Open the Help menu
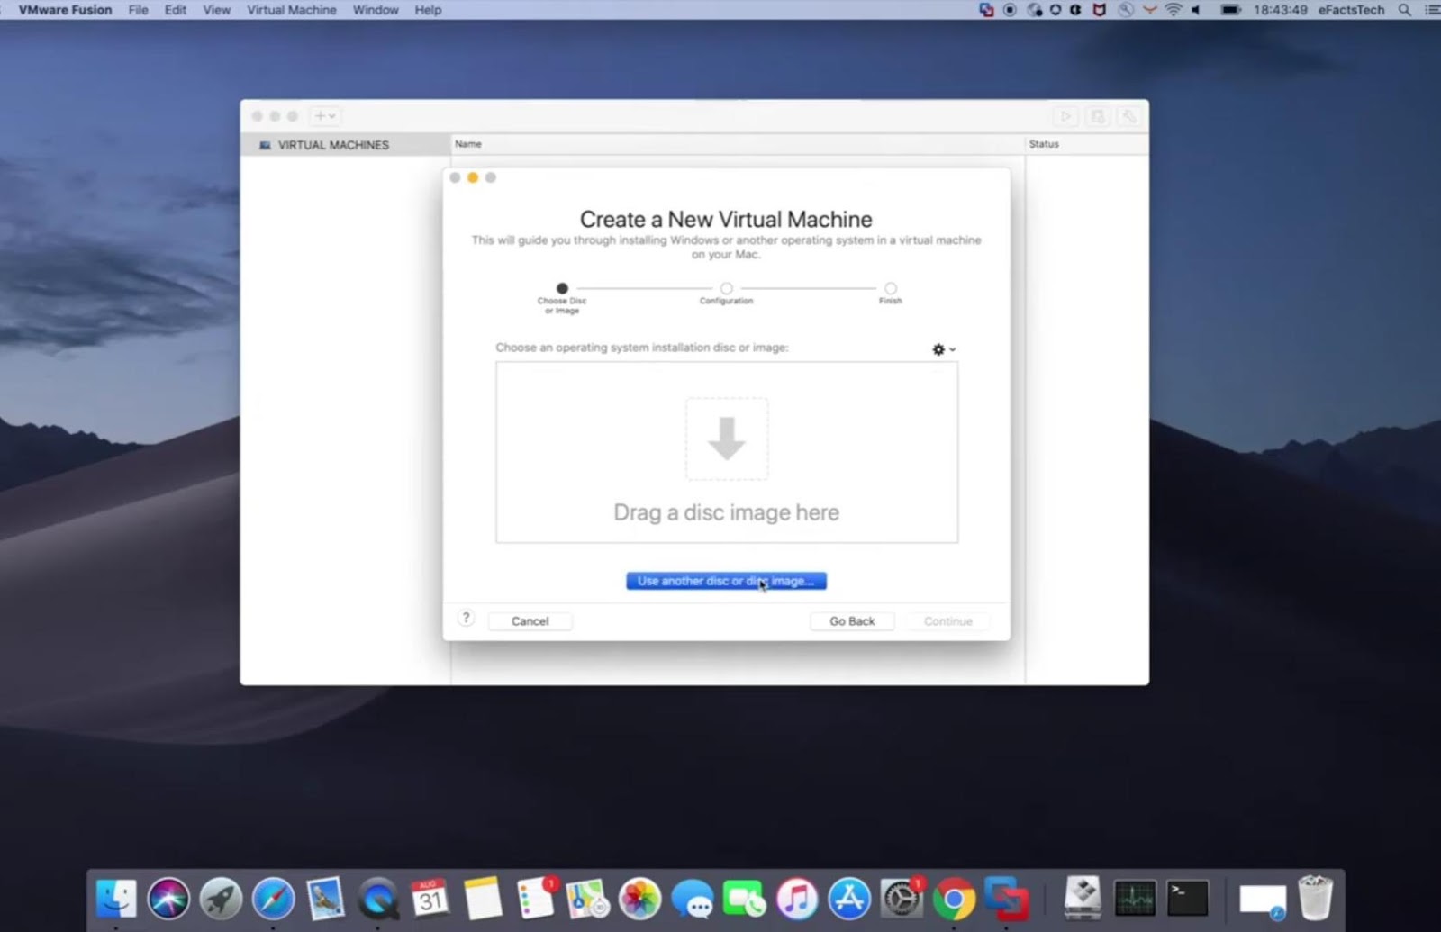This screenshot has width=1441, height=932. [x=428, y=10]
